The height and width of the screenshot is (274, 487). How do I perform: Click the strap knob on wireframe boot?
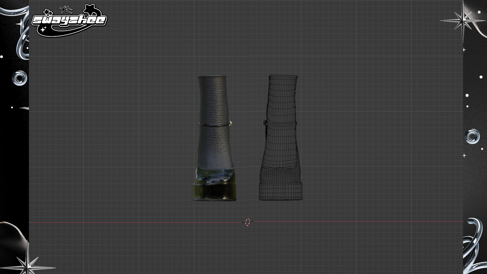click(265, 123)
